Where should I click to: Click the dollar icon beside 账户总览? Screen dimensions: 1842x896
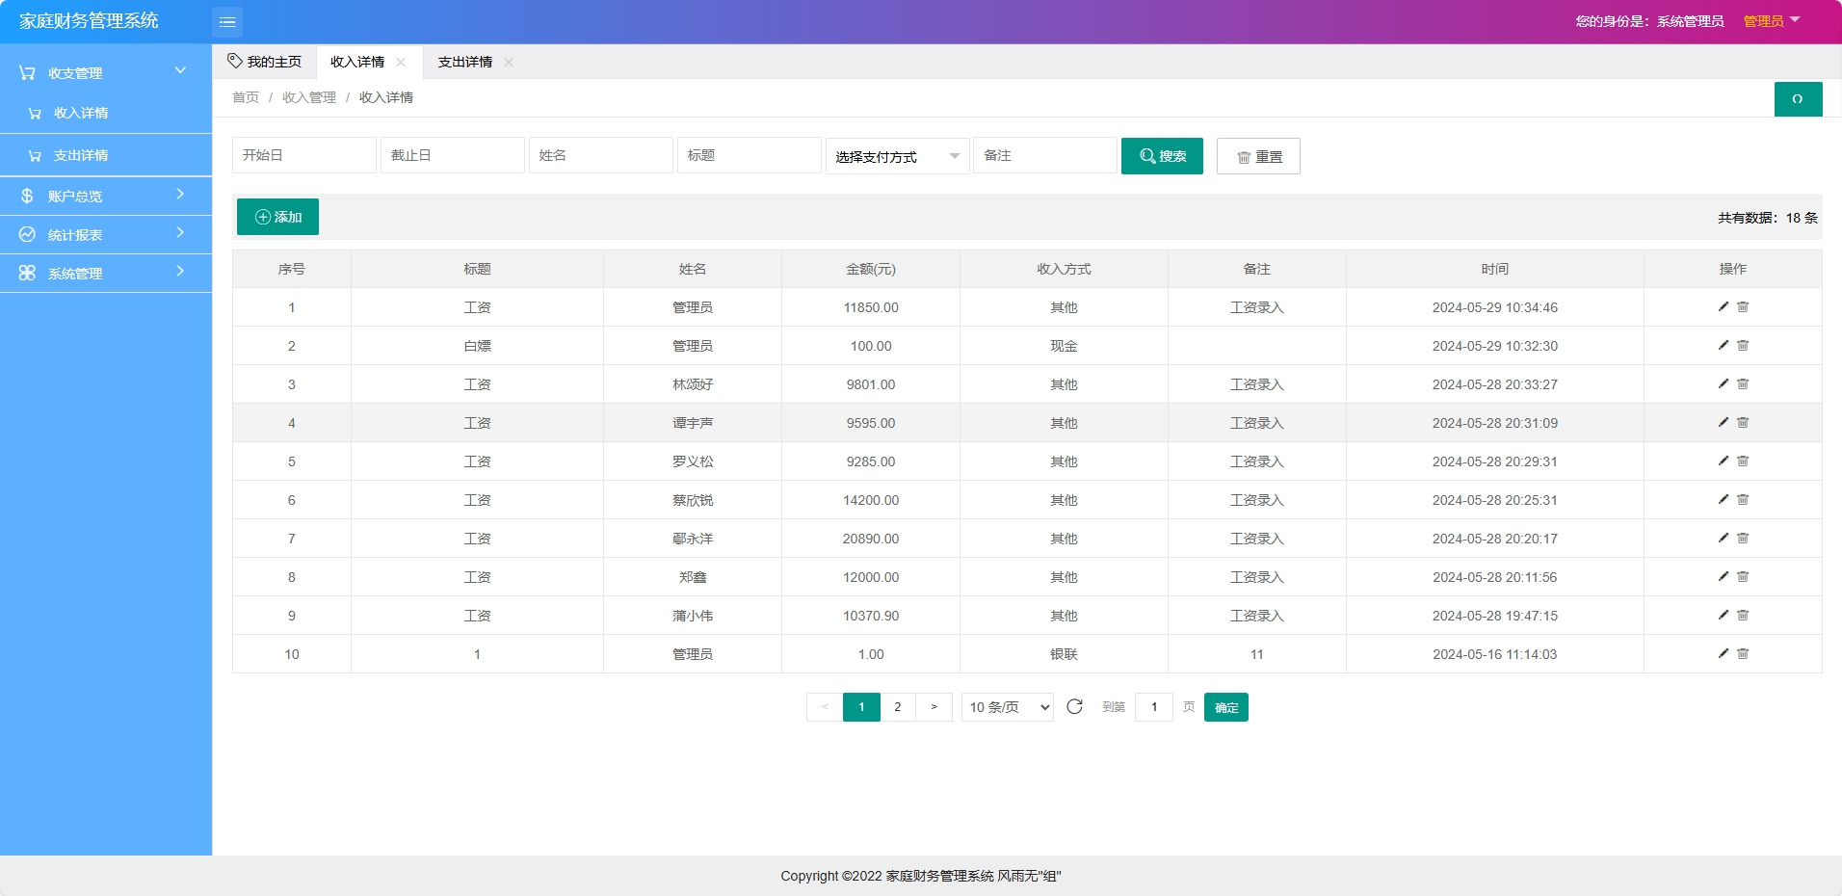(x=27, y=196)
